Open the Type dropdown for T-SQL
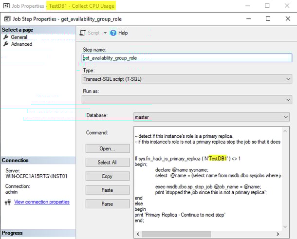Viewport: 297px width, 239px height. point(288,79)
